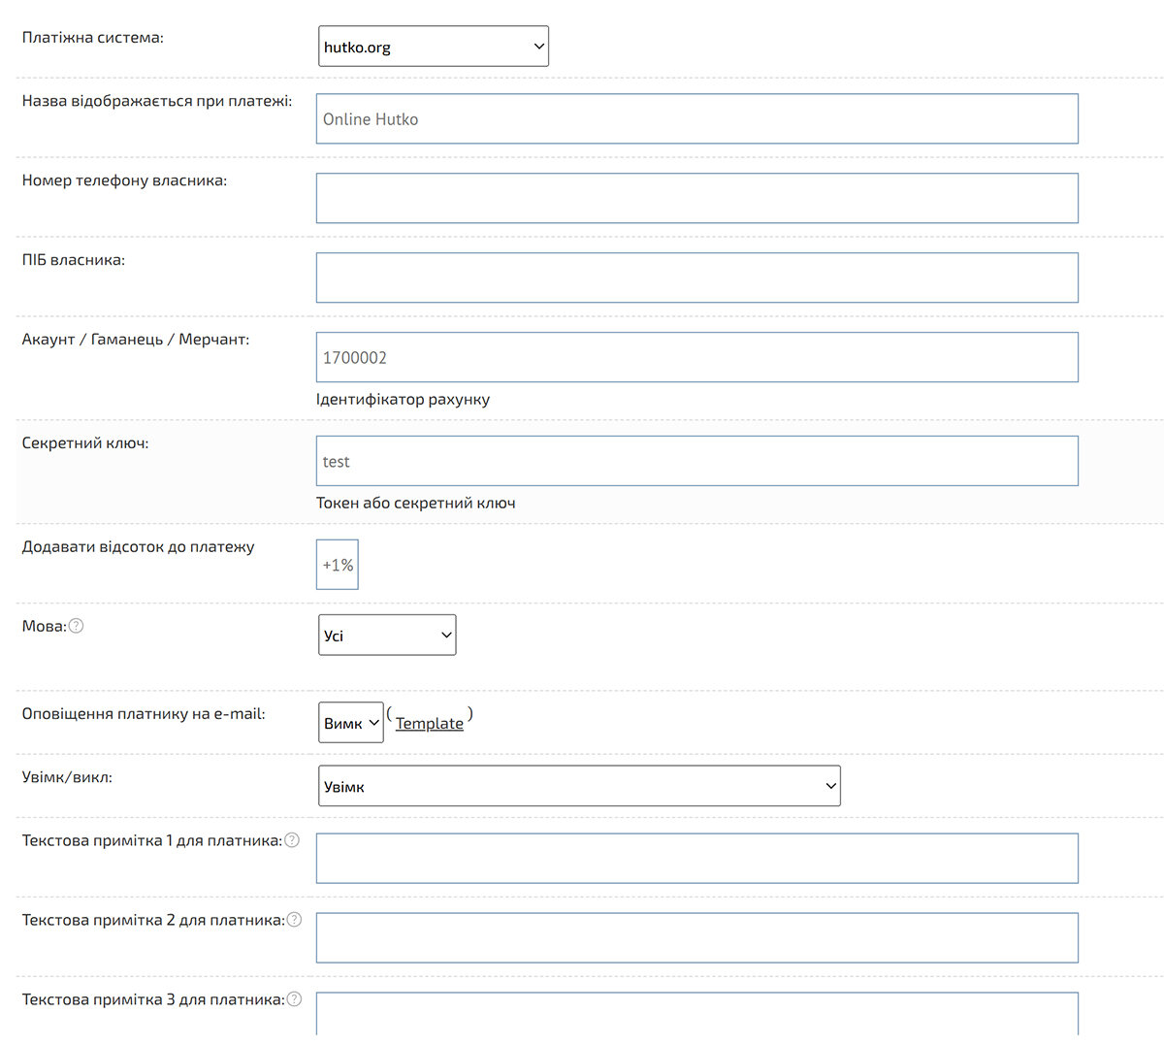Click help icon beside Текстова примітка 2

[295, 920]
